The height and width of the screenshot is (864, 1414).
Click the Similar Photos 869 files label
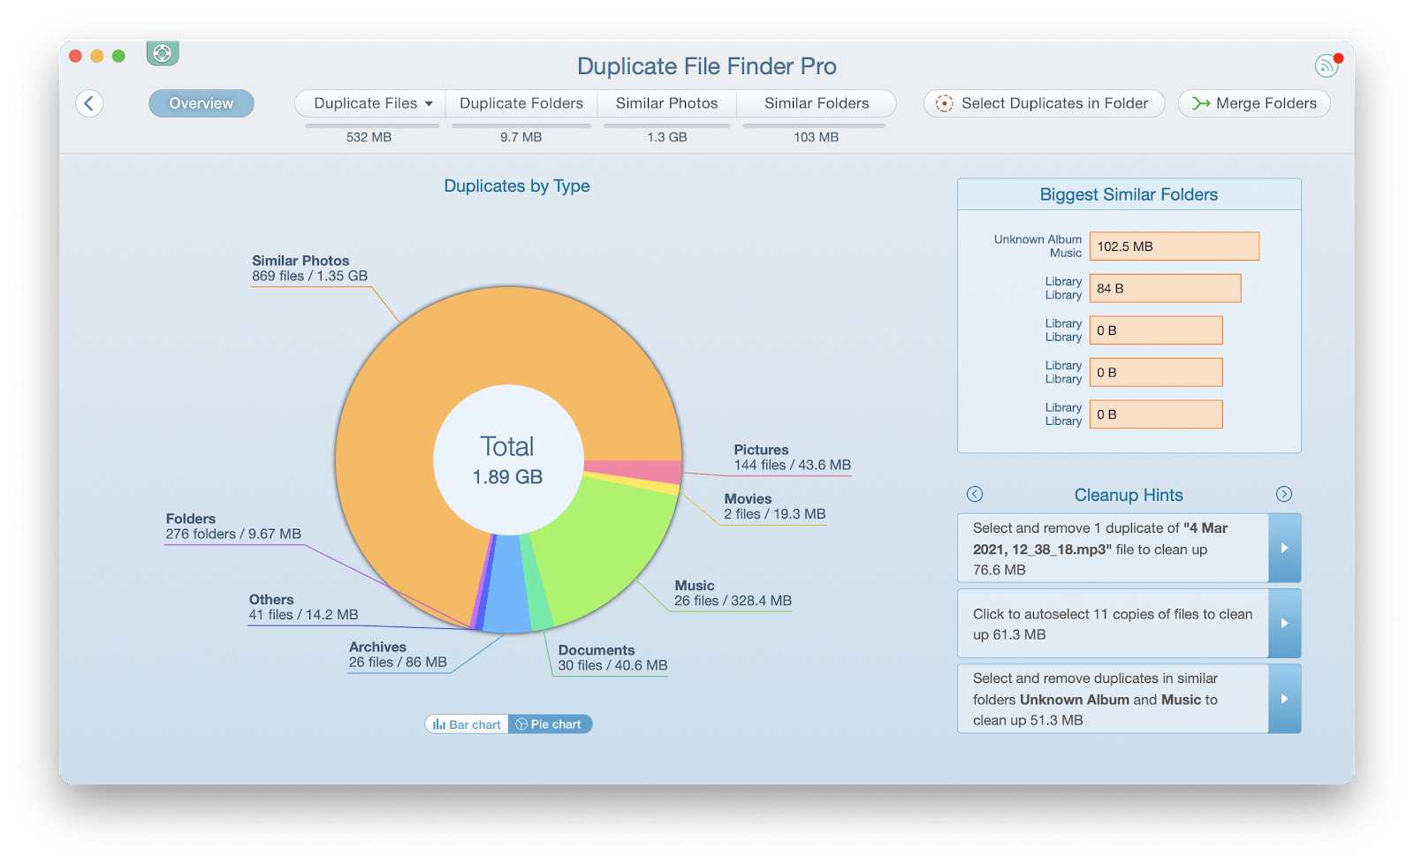(309, 269)
